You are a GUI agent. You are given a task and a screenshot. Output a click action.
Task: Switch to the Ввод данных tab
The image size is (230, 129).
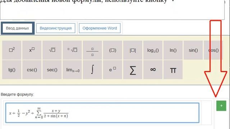tap(18, 28)
